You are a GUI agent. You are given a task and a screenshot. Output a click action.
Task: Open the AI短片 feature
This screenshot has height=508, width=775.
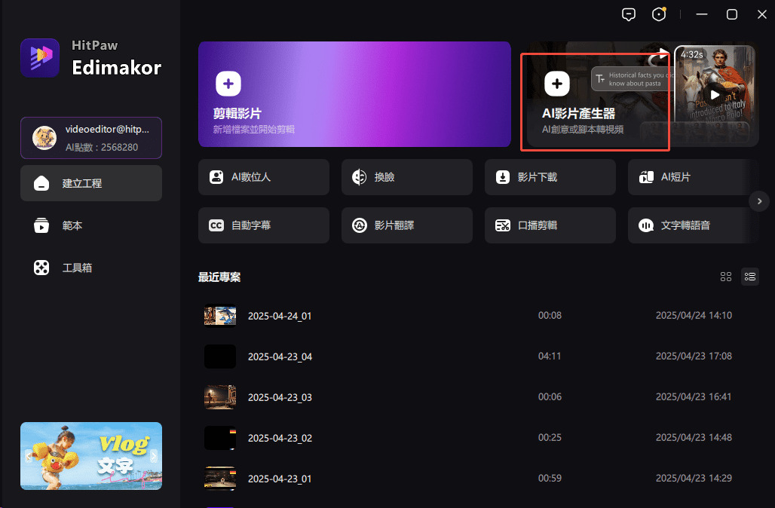(x=690, y=177)
